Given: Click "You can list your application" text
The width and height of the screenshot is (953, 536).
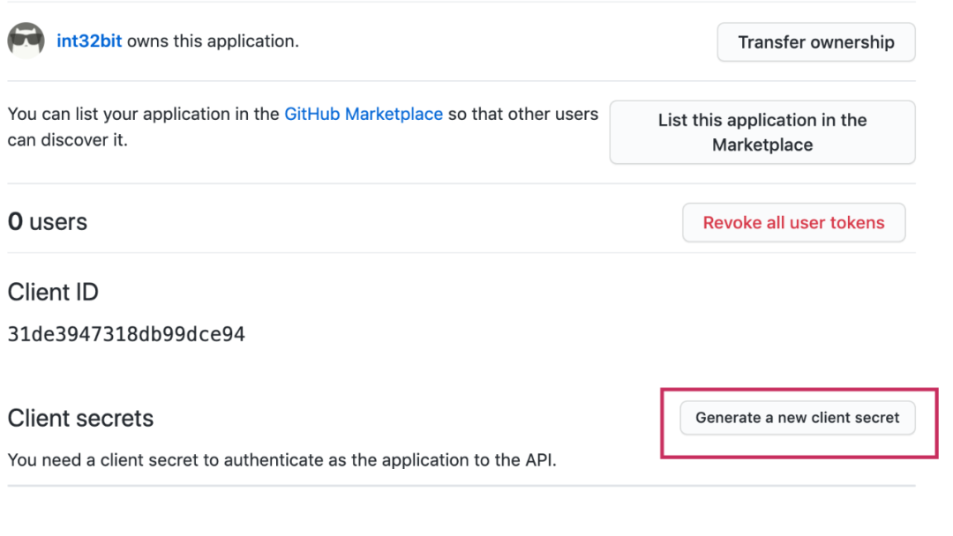Looking at the screenshot, I should 144,115.
